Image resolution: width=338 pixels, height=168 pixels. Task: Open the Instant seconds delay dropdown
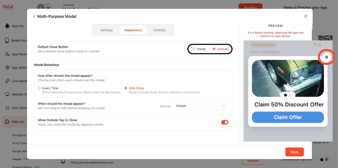pyautogui.click(x=201, y=106)
